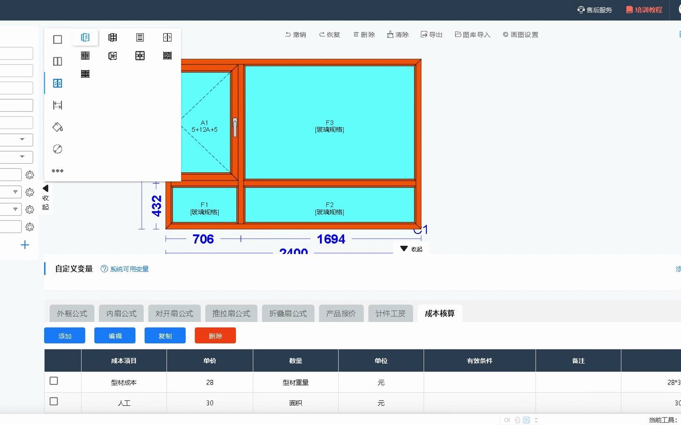Choose the louver sash icon with center break
Screen dimensions: 681x425
point(167,55)
